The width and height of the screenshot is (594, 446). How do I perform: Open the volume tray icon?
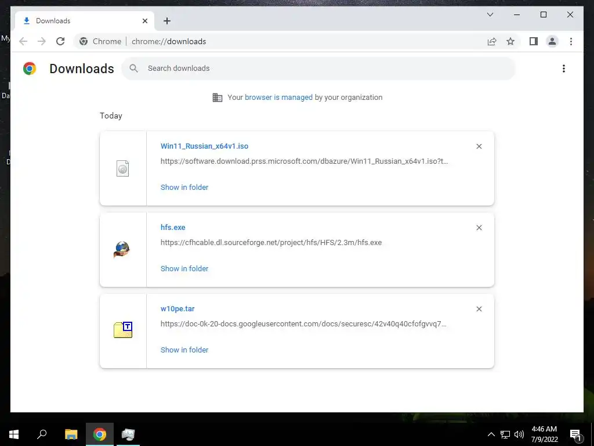pos(519,434)
